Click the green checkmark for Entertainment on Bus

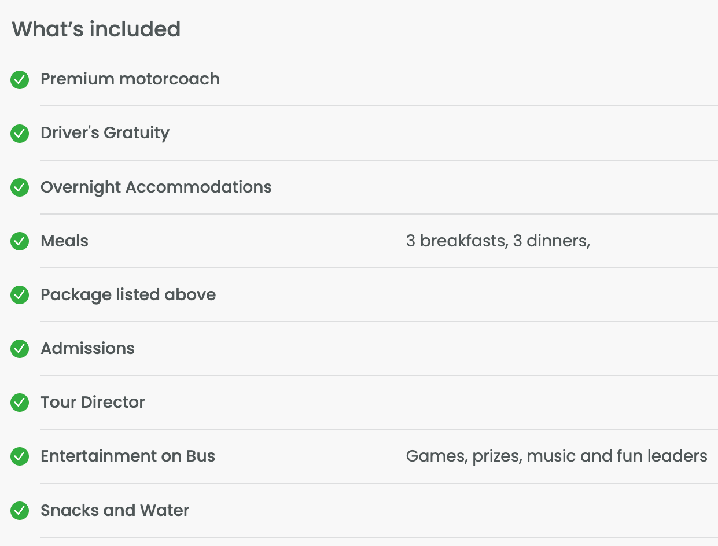click(20, 456)
